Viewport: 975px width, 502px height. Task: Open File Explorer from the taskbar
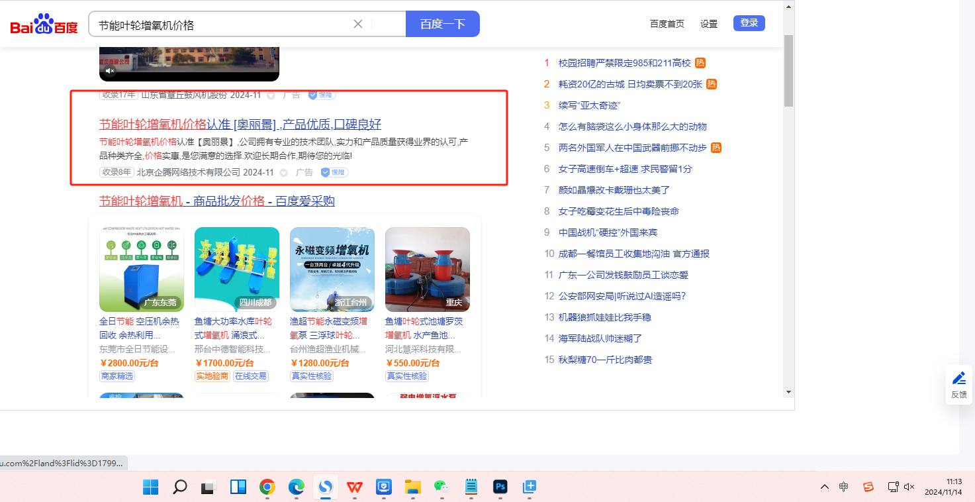[x=413, y=487]
